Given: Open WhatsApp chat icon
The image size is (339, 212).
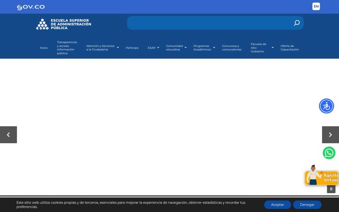Looking at the screenshot, I should click(329, 153).
